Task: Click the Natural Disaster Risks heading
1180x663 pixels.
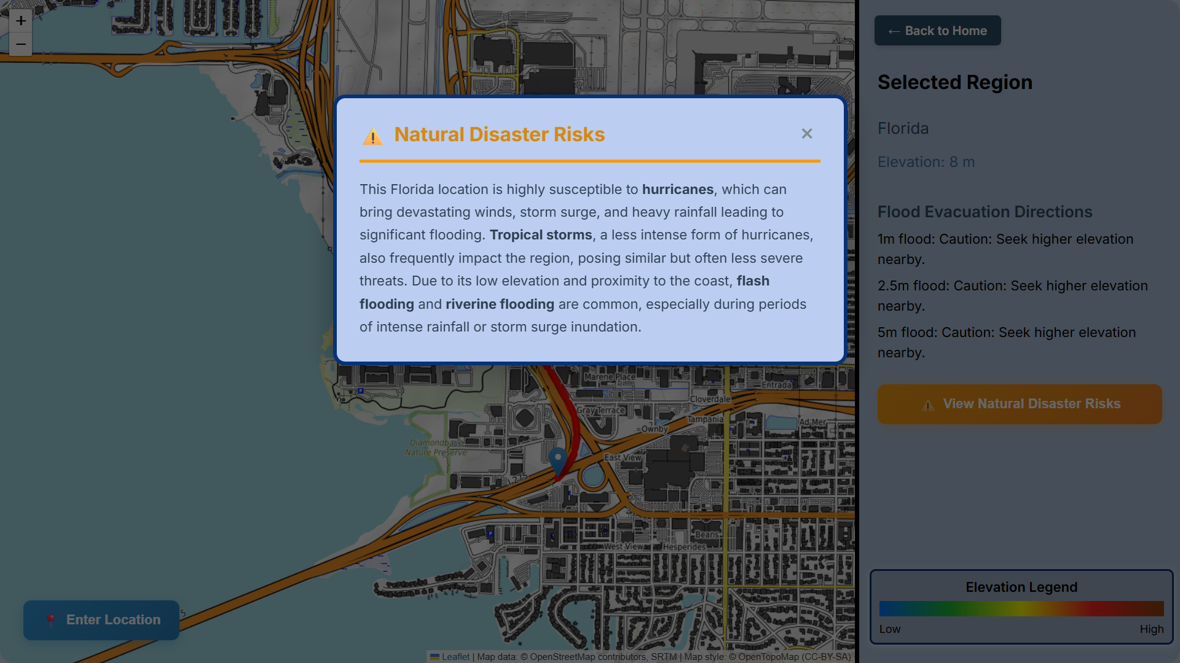Action: pos(499,134)
